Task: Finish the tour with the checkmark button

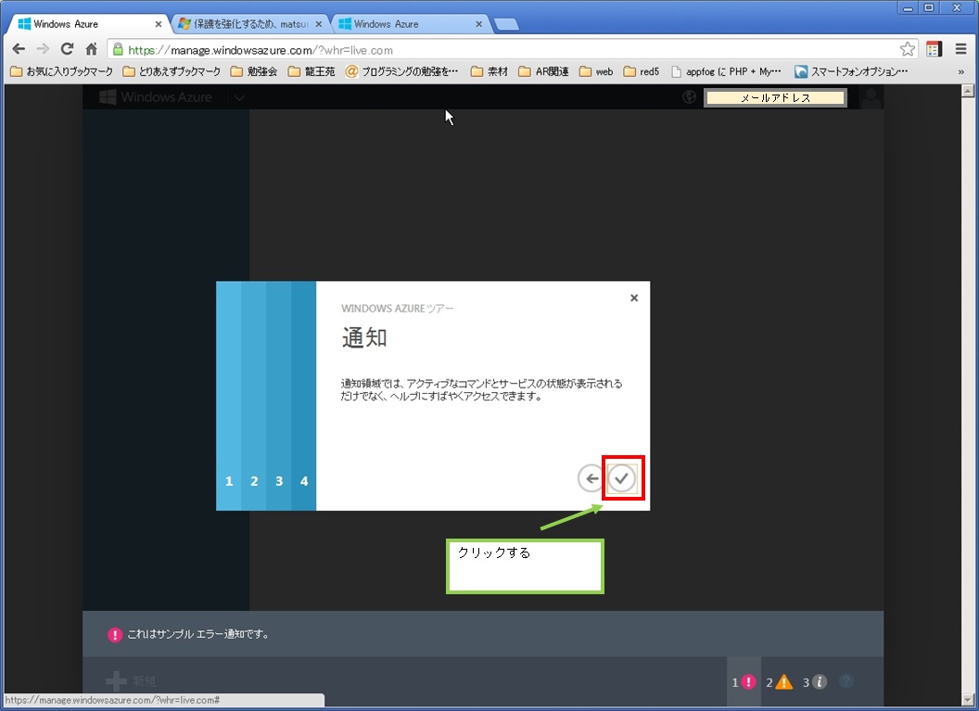Action: (621, 478)
